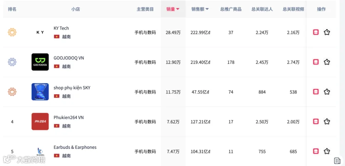The image size is (345, 166).
Task: Click the 47.55亿₫ sales amount
Action: 200,92
